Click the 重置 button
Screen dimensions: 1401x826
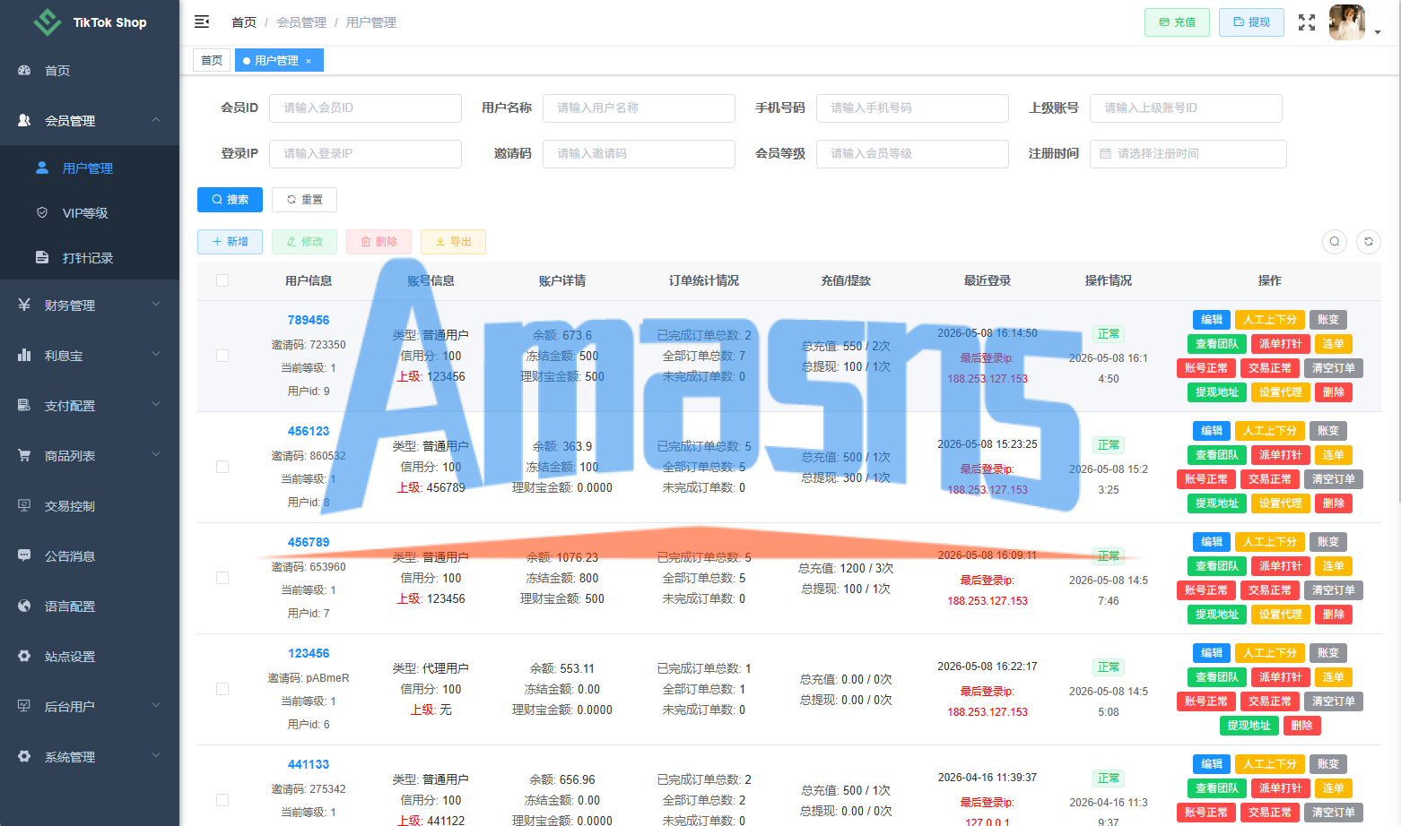pos(304,200)
